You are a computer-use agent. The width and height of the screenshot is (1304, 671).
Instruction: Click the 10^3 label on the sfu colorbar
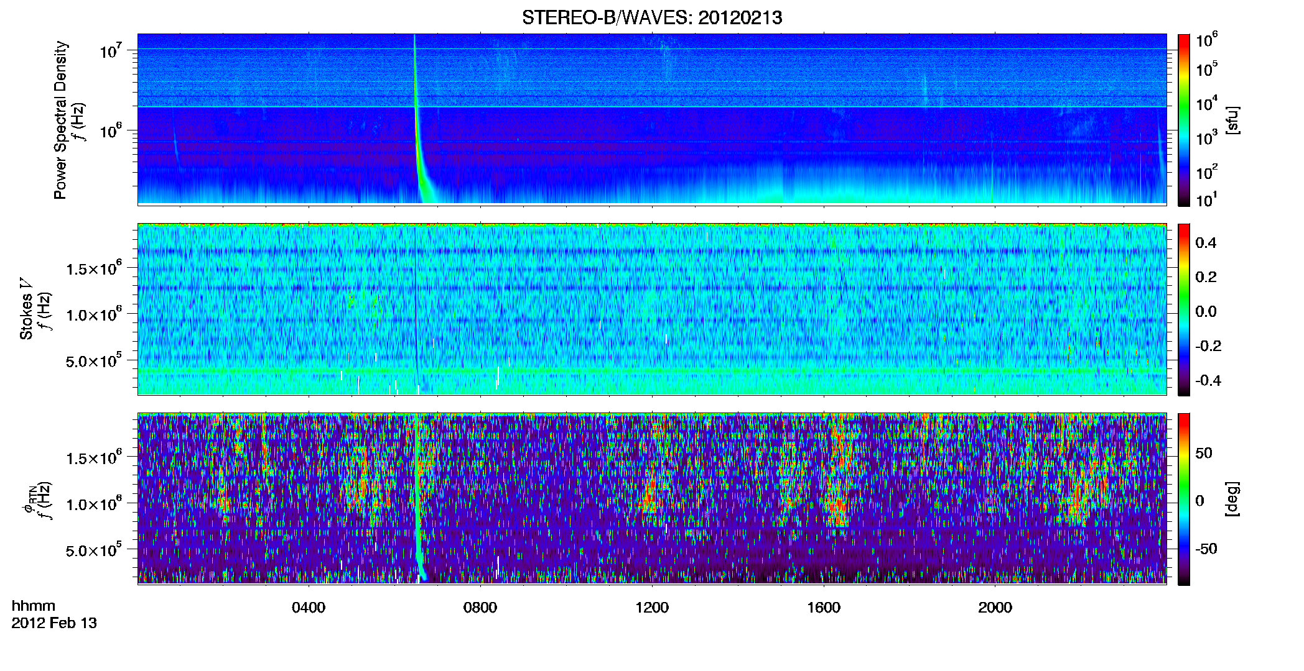(1207, 137)
